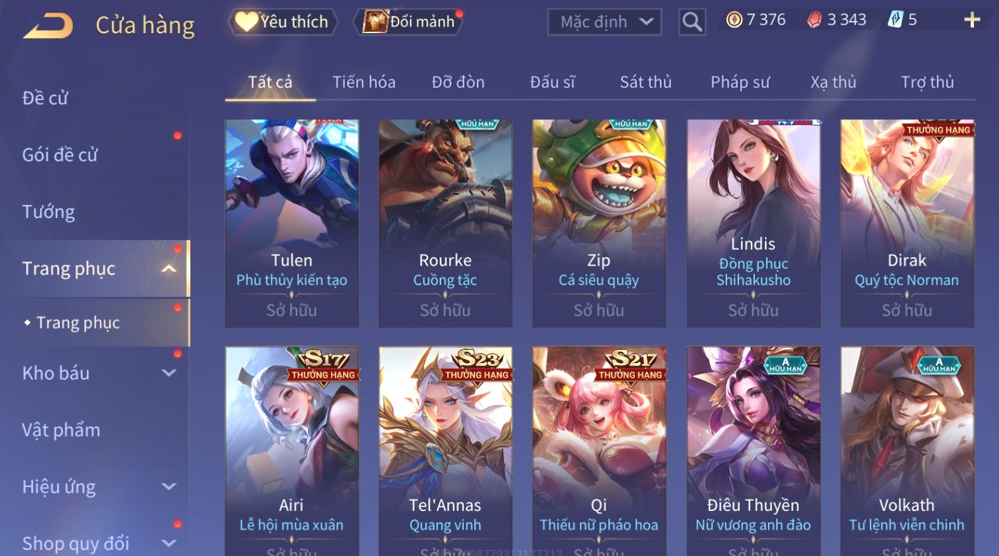Open Lindis Đồng phục Shihakusho skin card

754,223
